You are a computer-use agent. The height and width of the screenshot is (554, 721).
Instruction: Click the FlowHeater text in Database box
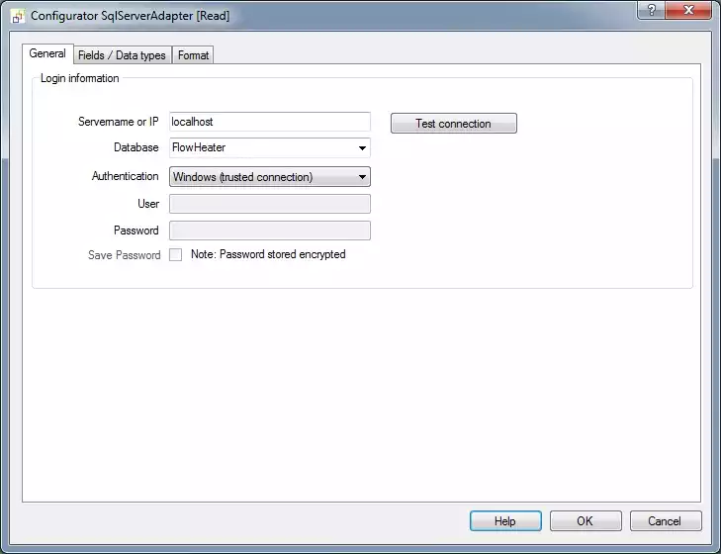click(x=199, y=148)
